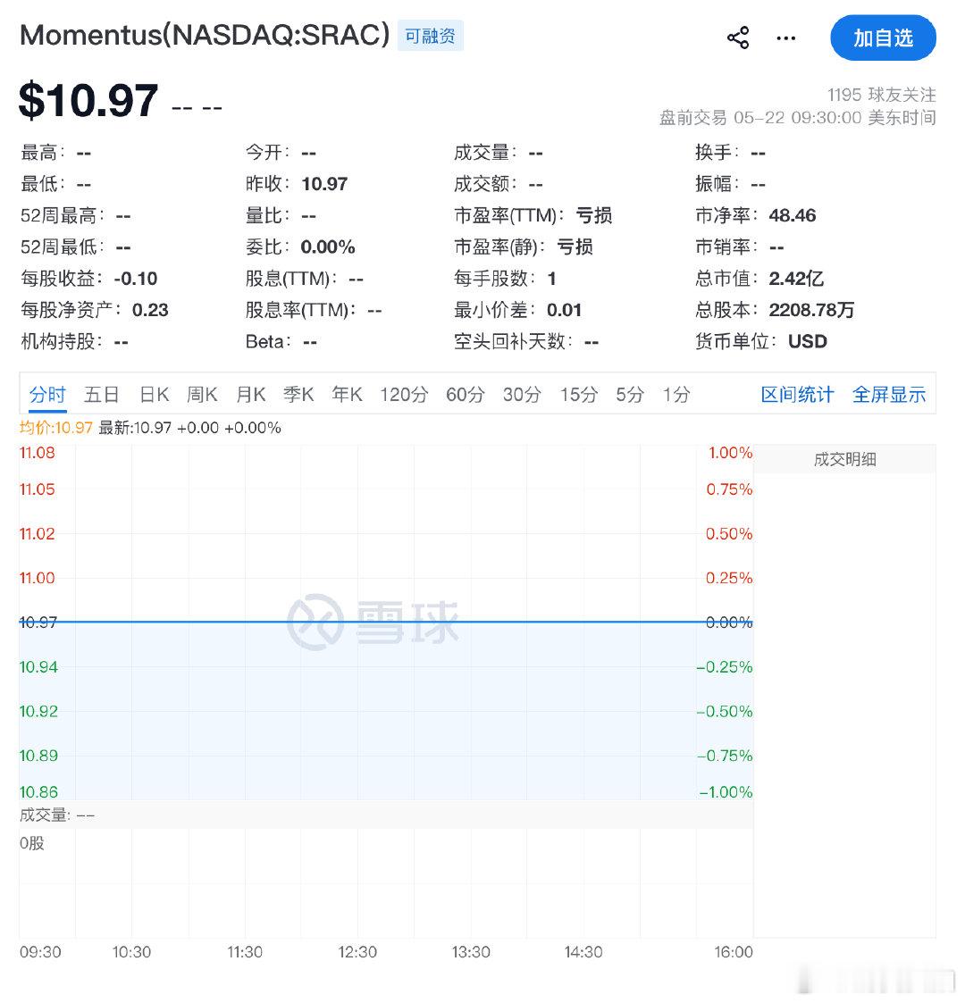
Task: Click 货币单位 USD value
Action: point(808,341)
